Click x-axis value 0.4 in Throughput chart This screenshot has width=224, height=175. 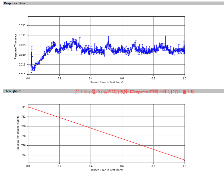pos(91,166)
